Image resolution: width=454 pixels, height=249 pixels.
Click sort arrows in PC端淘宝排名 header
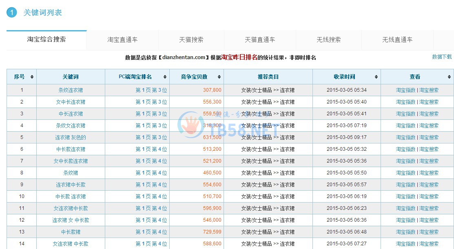[x=165, y=77]
